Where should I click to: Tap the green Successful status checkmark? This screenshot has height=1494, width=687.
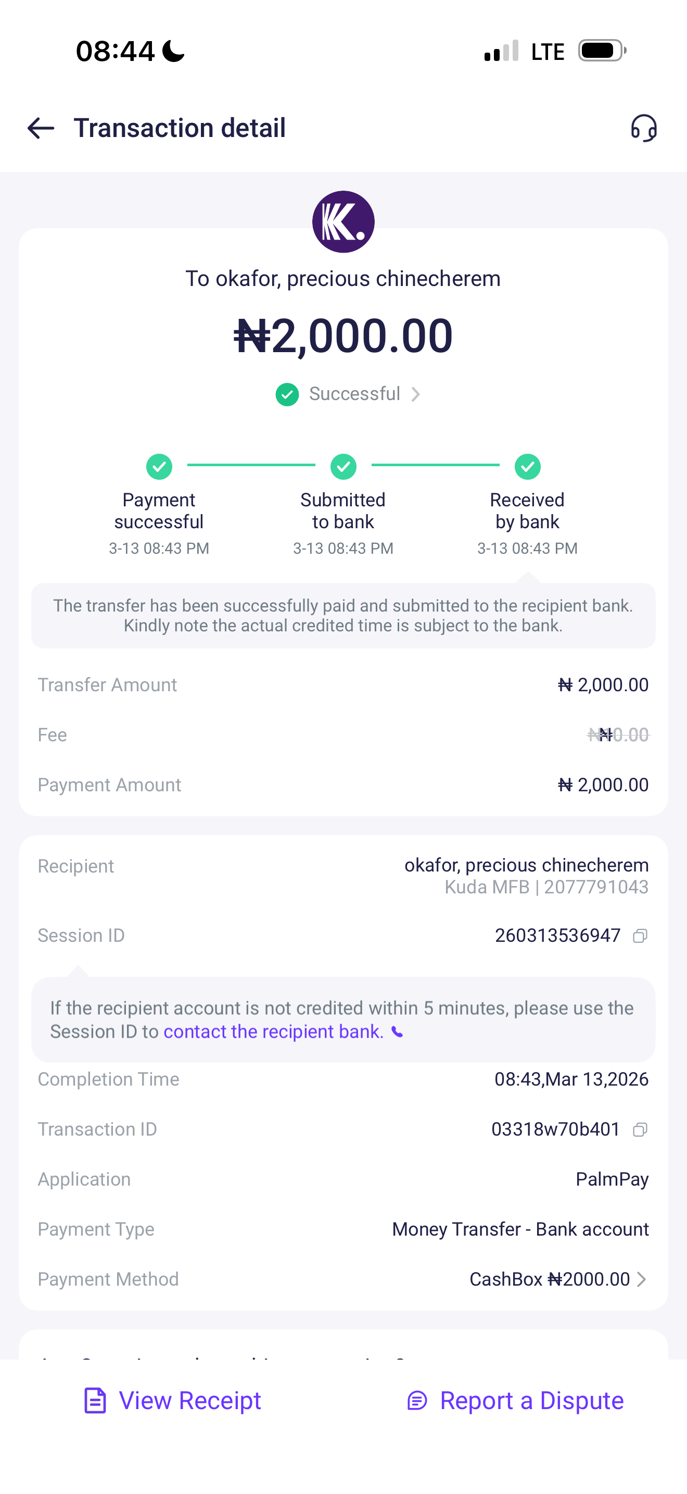coord(287,394)
